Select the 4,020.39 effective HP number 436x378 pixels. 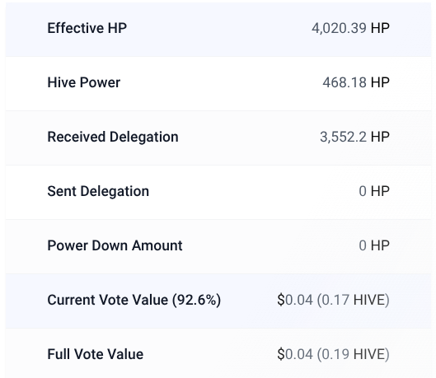[x=339, y=28]
